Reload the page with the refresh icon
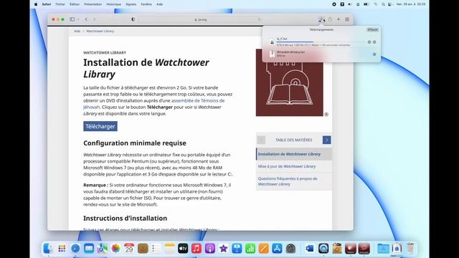This screenshot has height=258, width=459. click(259, 19)
